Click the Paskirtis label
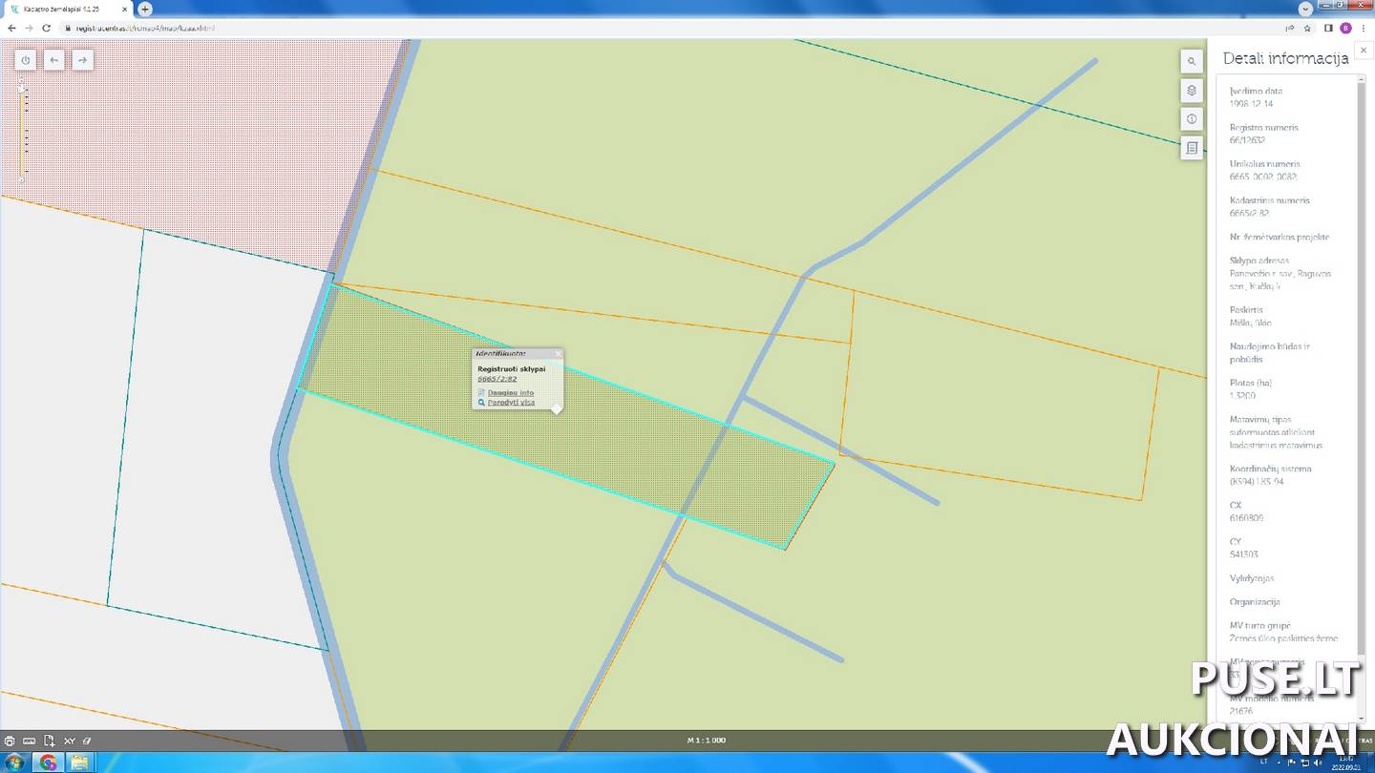The image size is (1375, 773). point(1246,310)
